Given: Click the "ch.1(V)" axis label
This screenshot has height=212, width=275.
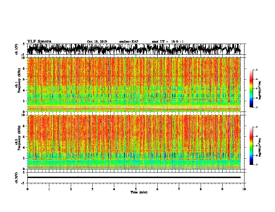Looking at the screenshot, I should tap(17, 49).
